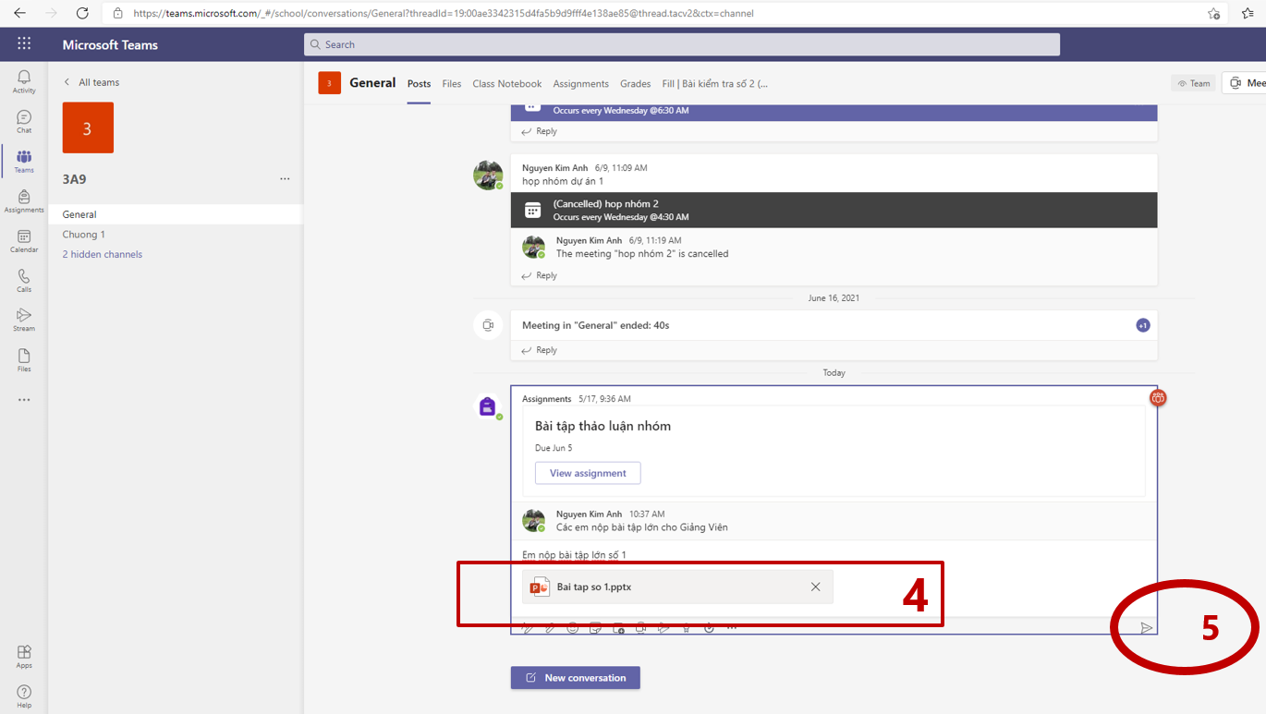Click the Search input box

click(682, 44)
